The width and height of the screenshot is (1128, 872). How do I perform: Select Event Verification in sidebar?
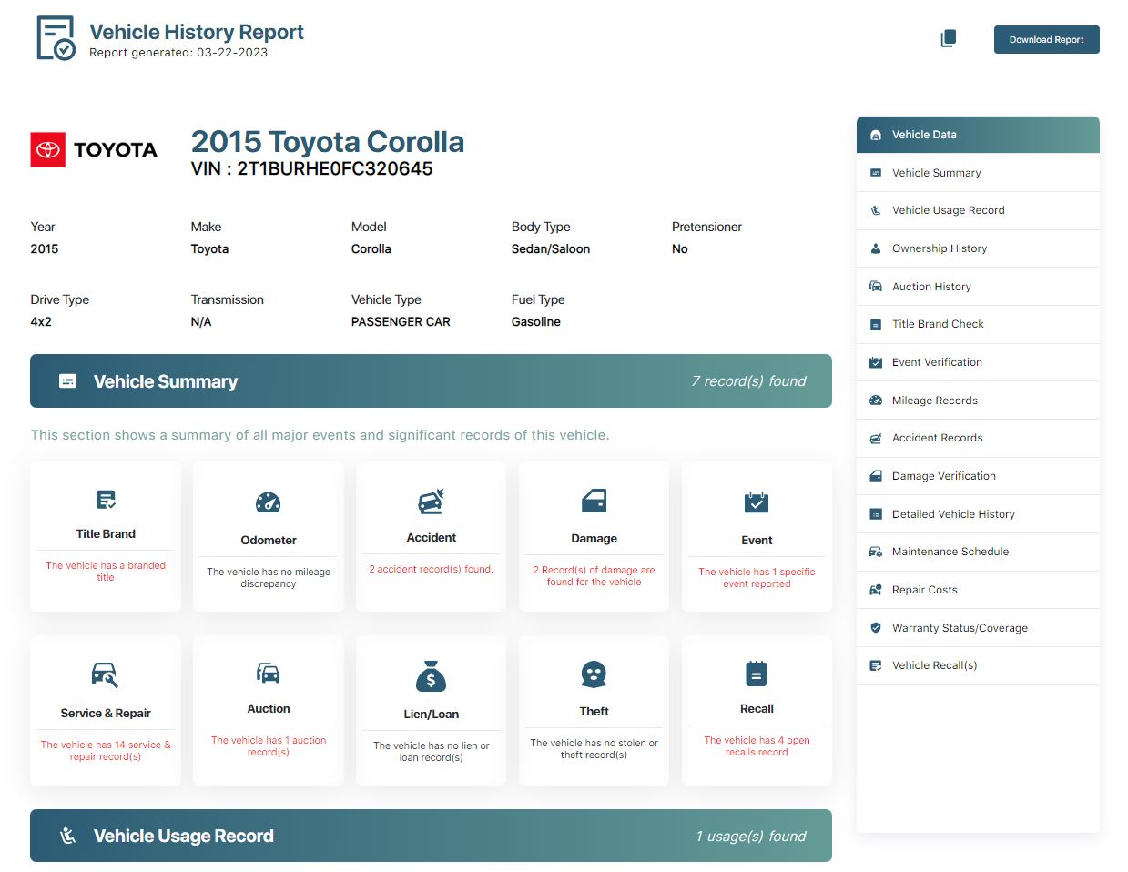(978, 362)
